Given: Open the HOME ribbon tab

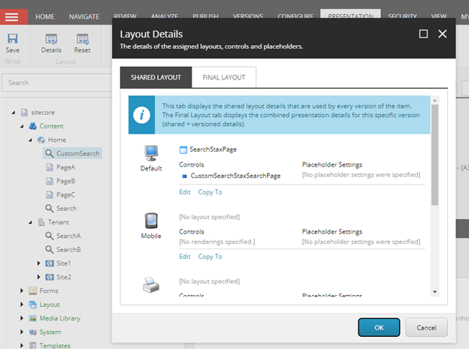Looking at the screenshot, I should coord(45,17).
